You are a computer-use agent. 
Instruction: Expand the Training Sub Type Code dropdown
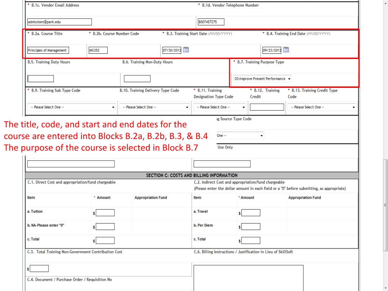(x=72, y=107)
